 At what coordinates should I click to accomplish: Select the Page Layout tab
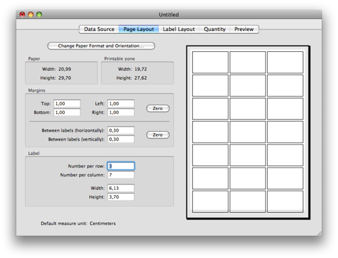tap(139, 29)
